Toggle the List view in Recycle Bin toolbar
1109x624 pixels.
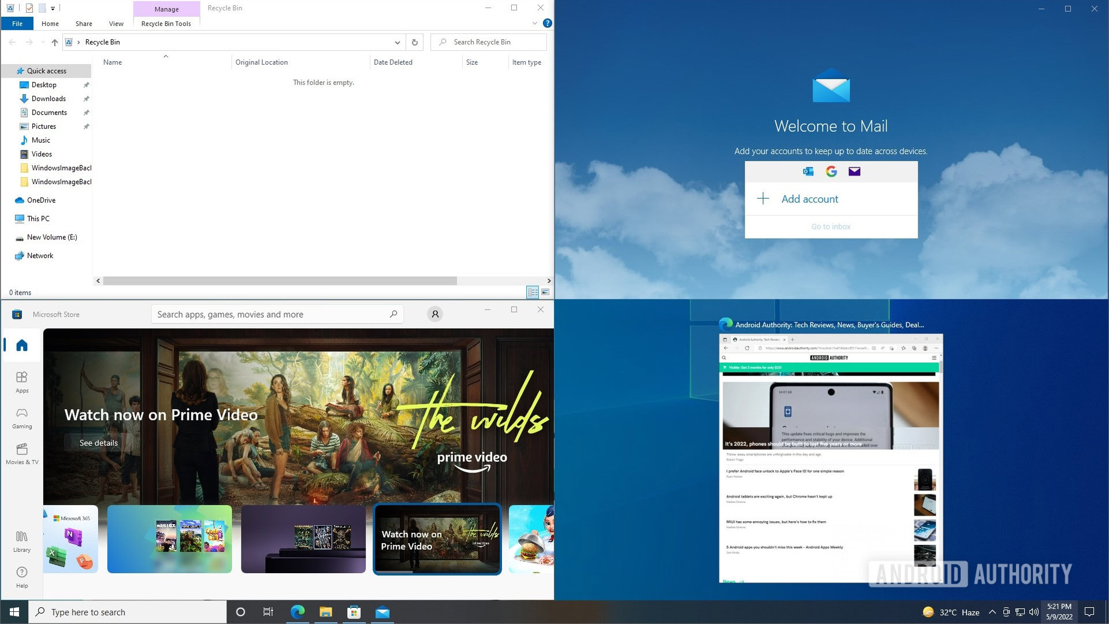click(533, 292)
